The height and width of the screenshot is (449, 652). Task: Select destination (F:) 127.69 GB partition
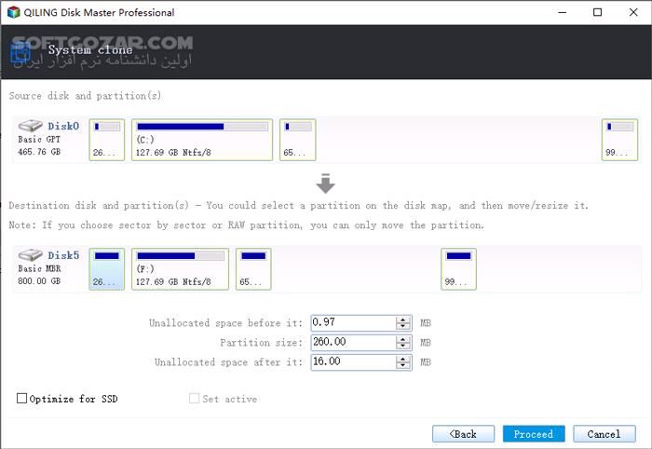(x=180, y=269)
